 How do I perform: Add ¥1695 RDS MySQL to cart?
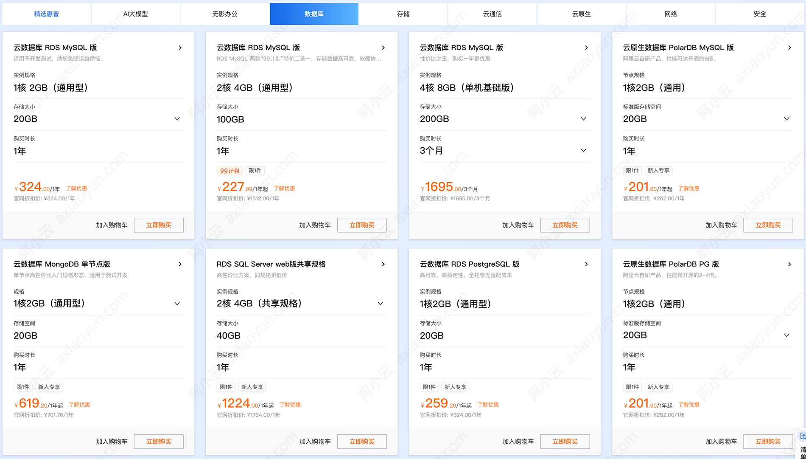[518, 225]
